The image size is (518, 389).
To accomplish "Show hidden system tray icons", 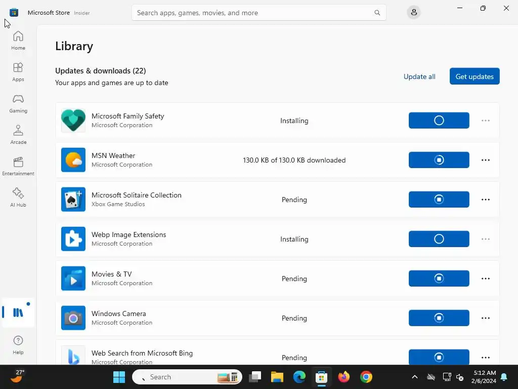I will pos(415,377).
